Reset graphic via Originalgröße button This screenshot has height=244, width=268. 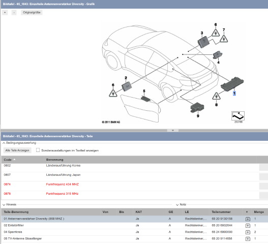32,13
